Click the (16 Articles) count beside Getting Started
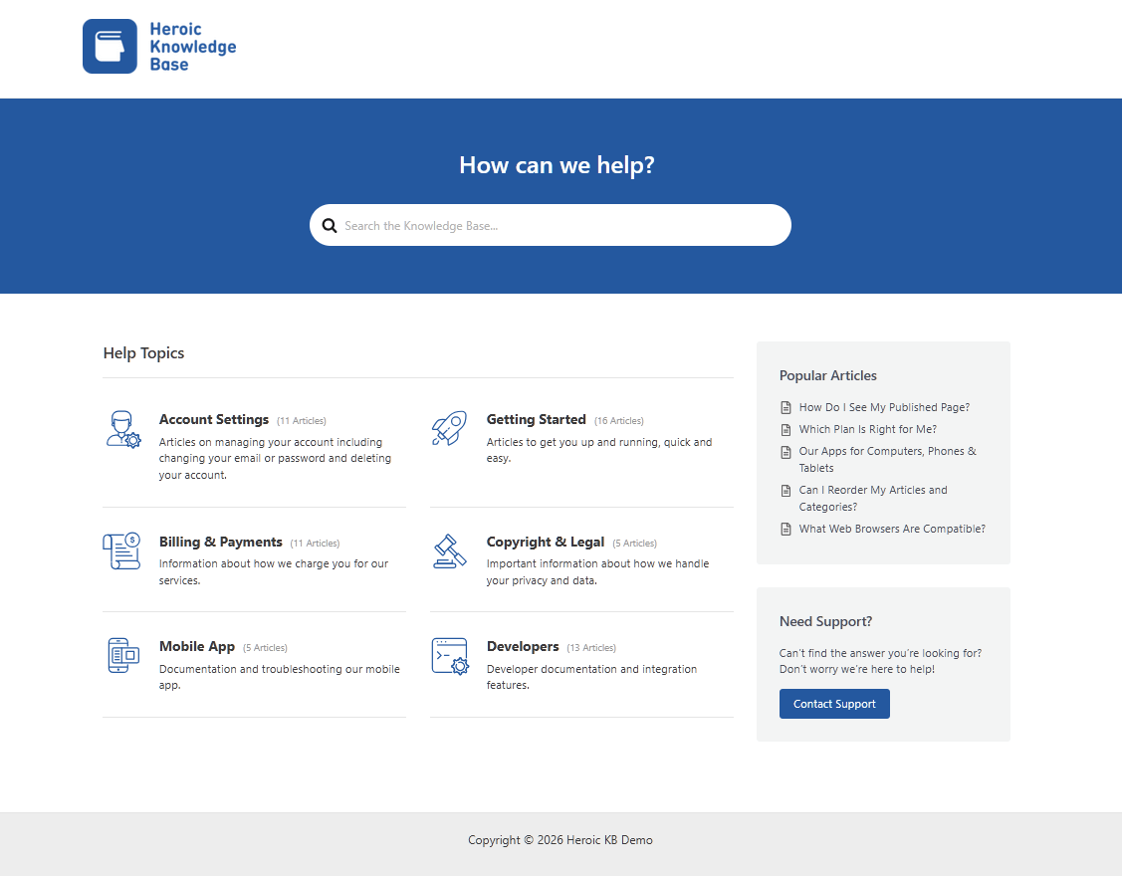Viewport: 1122px width, 876px height. coord(619,421)
